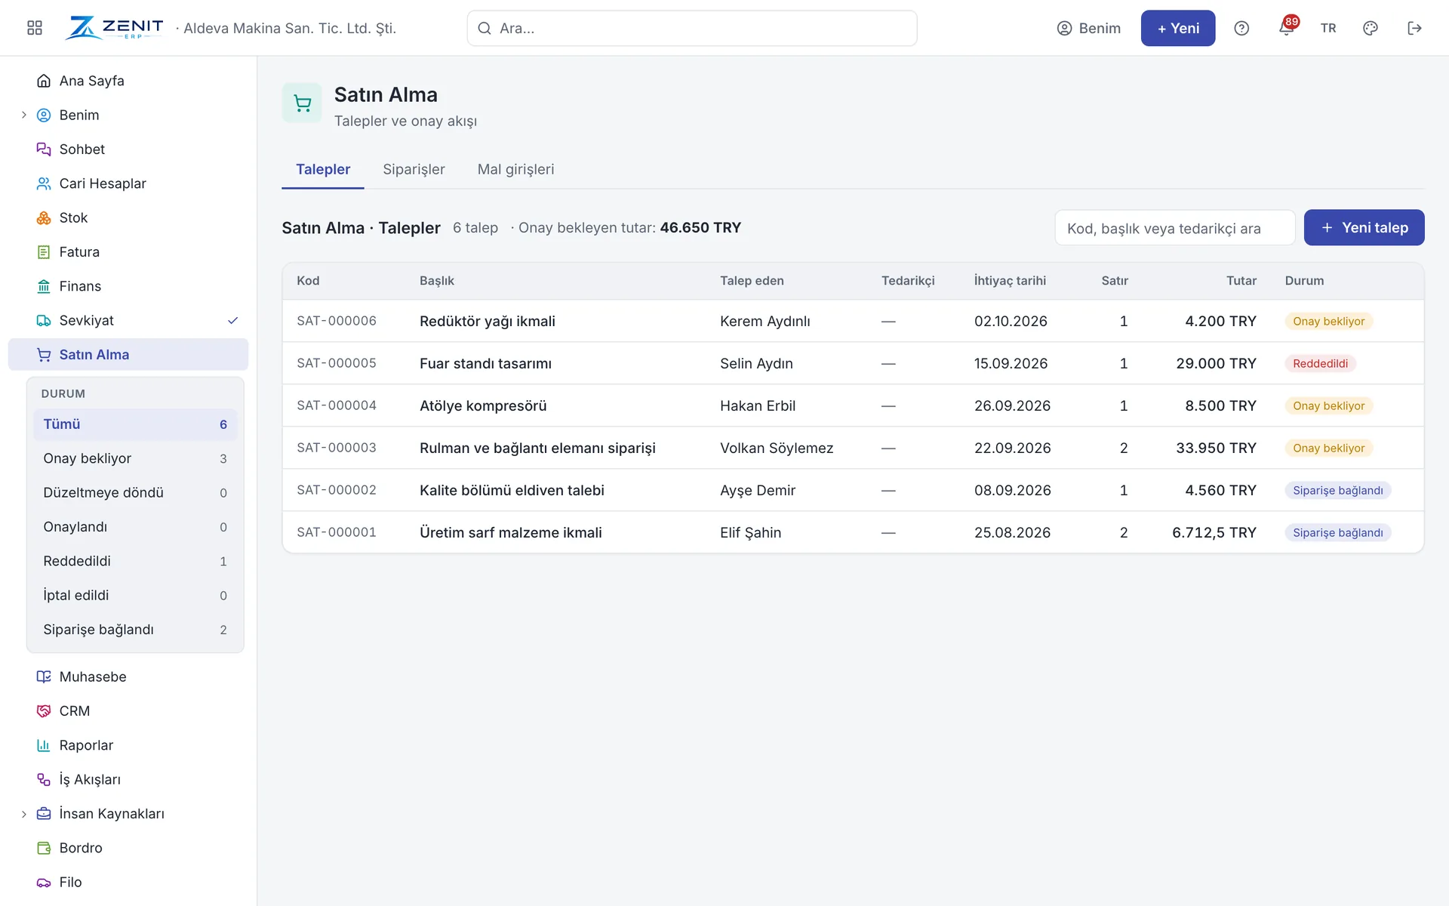Screen dimensions: 1449x906
Task: Open Stok module in sidebar
Action: click(x=128, y=218)
